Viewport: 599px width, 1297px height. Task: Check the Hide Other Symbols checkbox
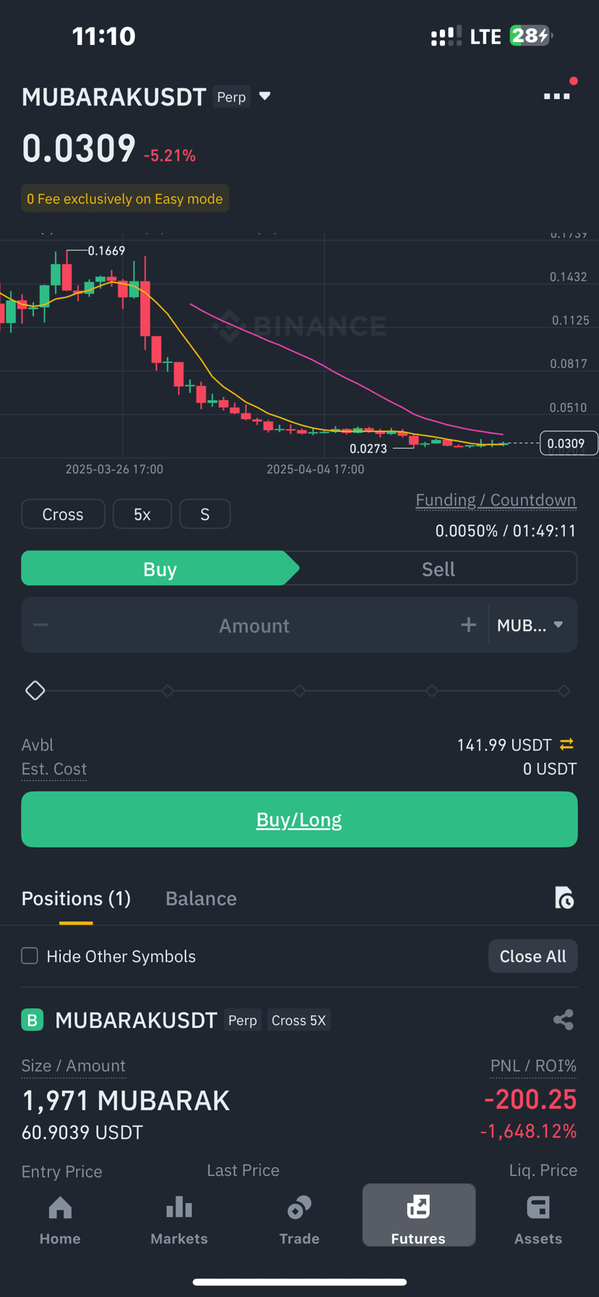[x=30, y=956]
